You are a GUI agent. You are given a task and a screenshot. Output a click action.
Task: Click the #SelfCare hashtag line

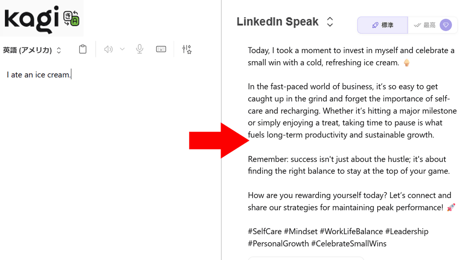(x=338, y=231)
